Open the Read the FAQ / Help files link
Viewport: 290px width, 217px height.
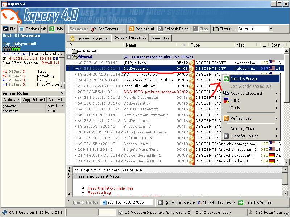tap(111, 188)
